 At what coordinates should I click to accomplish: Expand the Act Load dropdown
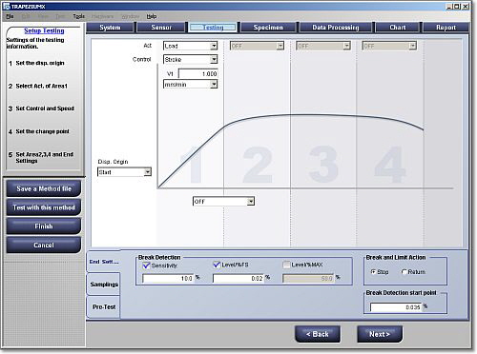[214, 46]
